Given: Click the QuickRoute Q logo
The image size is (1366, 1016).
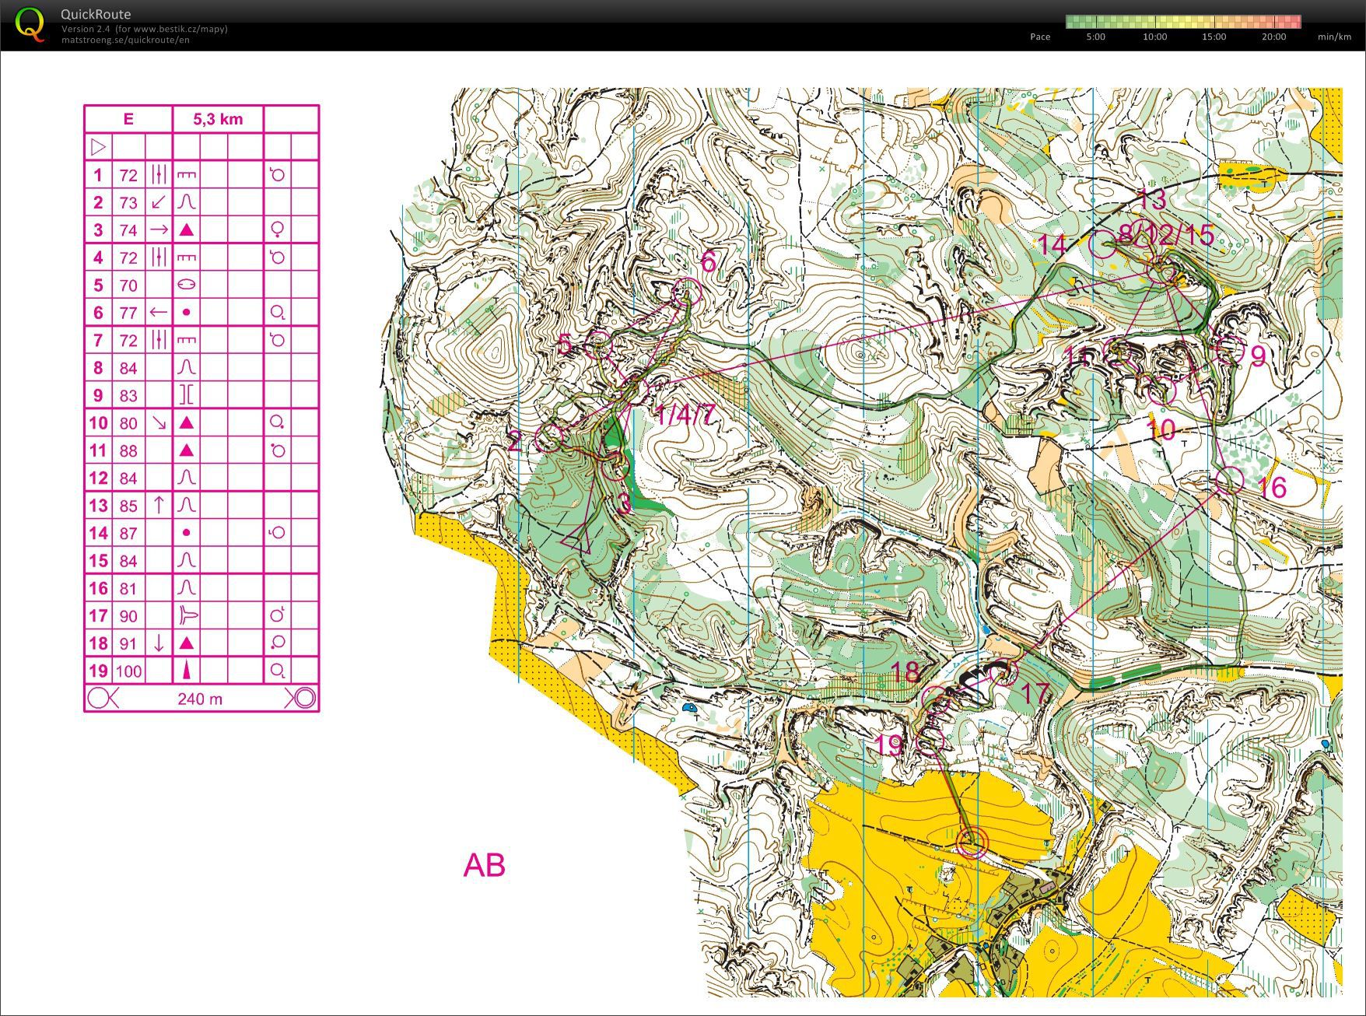Looking at the screenshot, I should tap(30, 25).
